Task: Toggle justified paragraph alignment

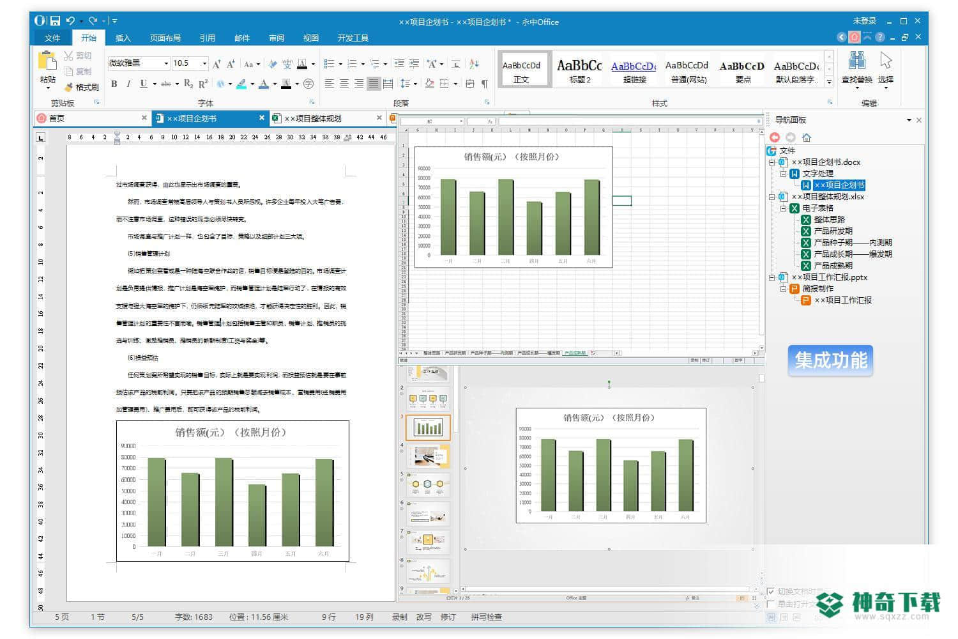Action: [x=373, y=84]
